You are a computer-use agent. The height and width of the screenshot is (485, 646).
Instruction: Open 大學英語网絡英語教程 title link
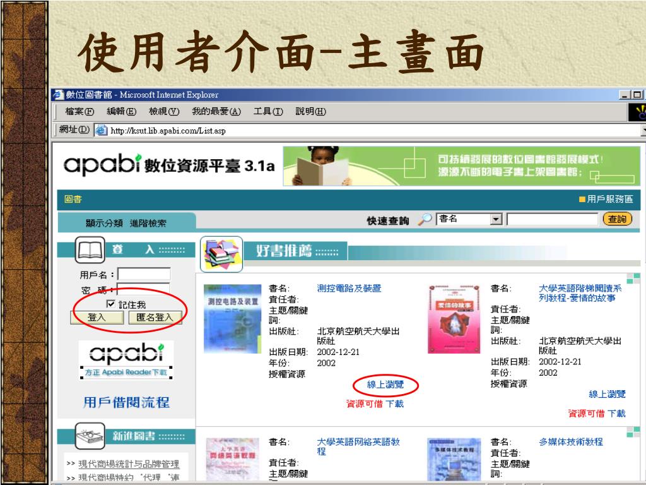tap(358, 446)
